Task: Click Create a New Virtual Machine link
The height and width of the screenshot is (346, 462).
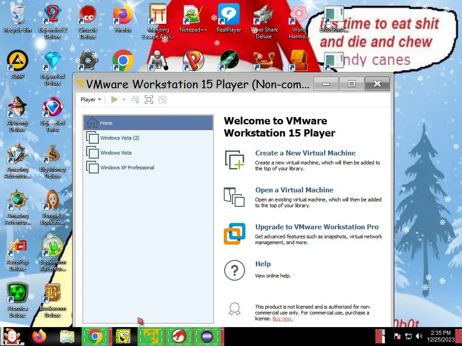Action: point(305,153)
